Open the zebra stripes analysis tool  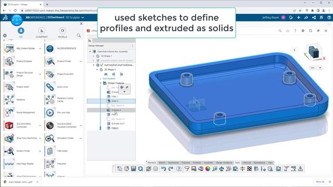(249, 169)
